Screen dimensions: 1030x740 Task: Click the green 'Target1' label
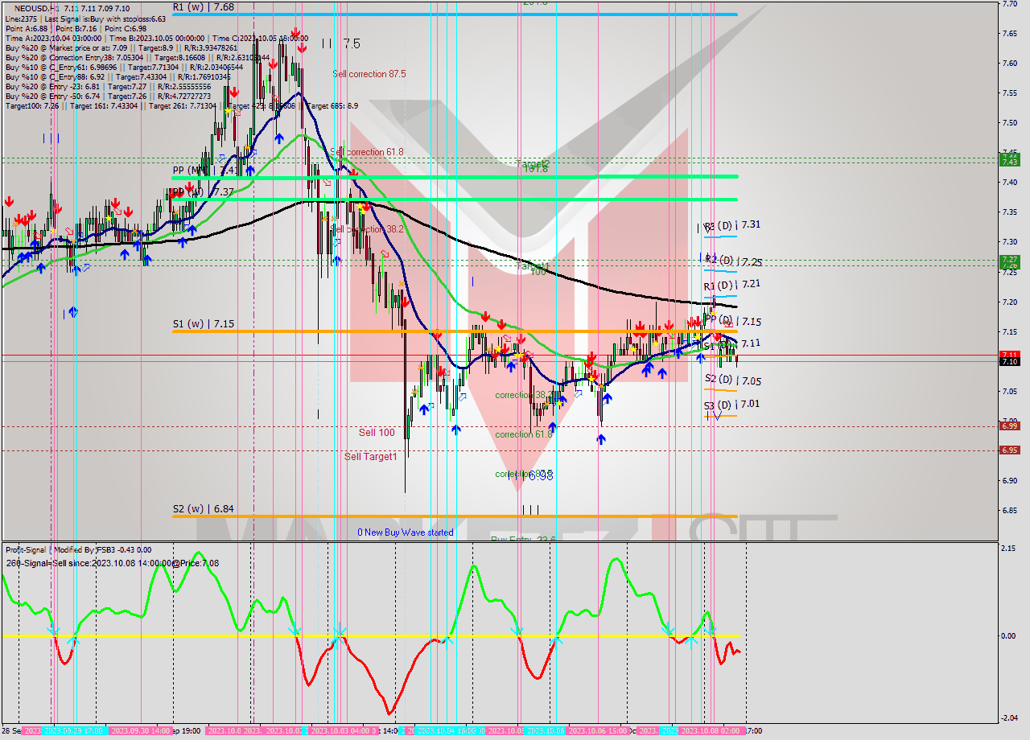[533, 265]
